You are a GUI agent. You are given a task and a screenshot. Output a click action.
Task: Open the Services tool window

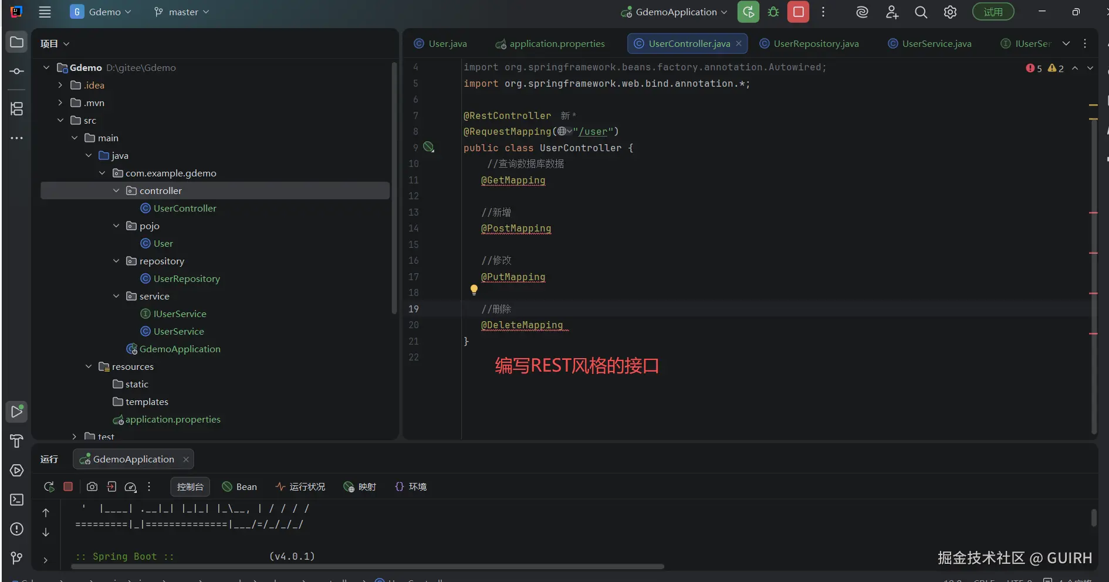(16, 471)
